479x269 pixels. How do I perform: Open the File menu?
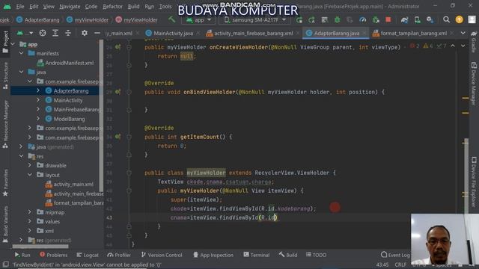pos(20,7)
